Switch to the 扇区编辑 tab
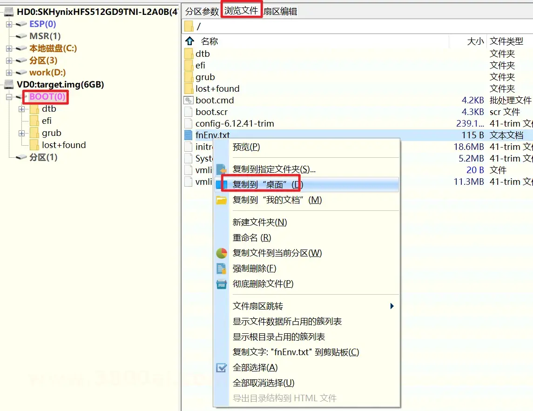Screen dimensions: 533x411 click(280, 12)
